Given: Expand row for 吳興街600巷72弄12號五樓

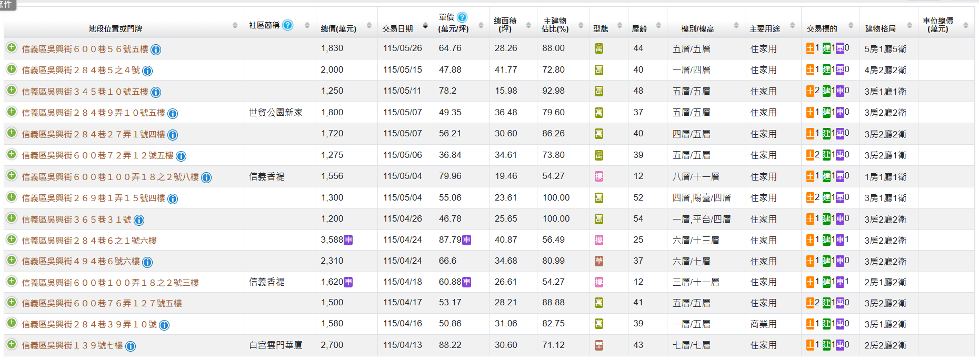Looking at the screenshot, I should 12,154.
